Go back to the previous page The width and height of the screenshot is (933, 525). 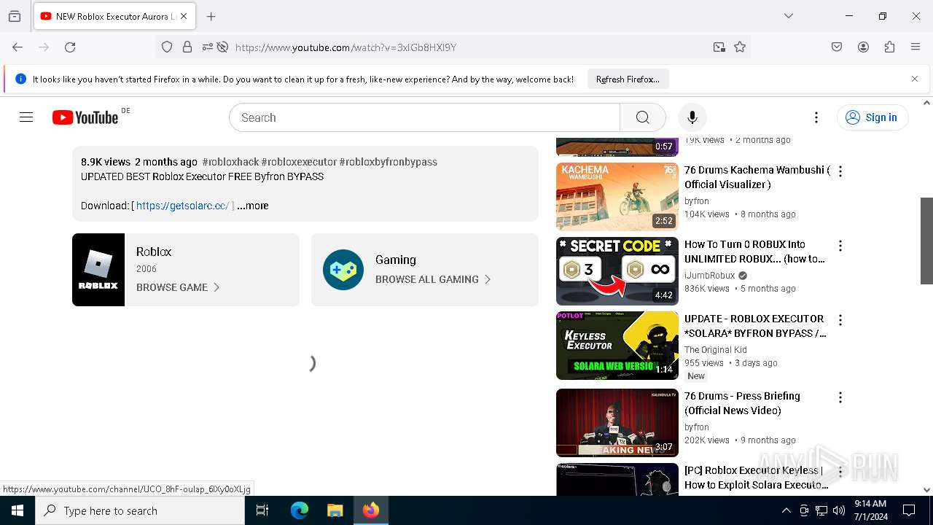click(17, 47)
